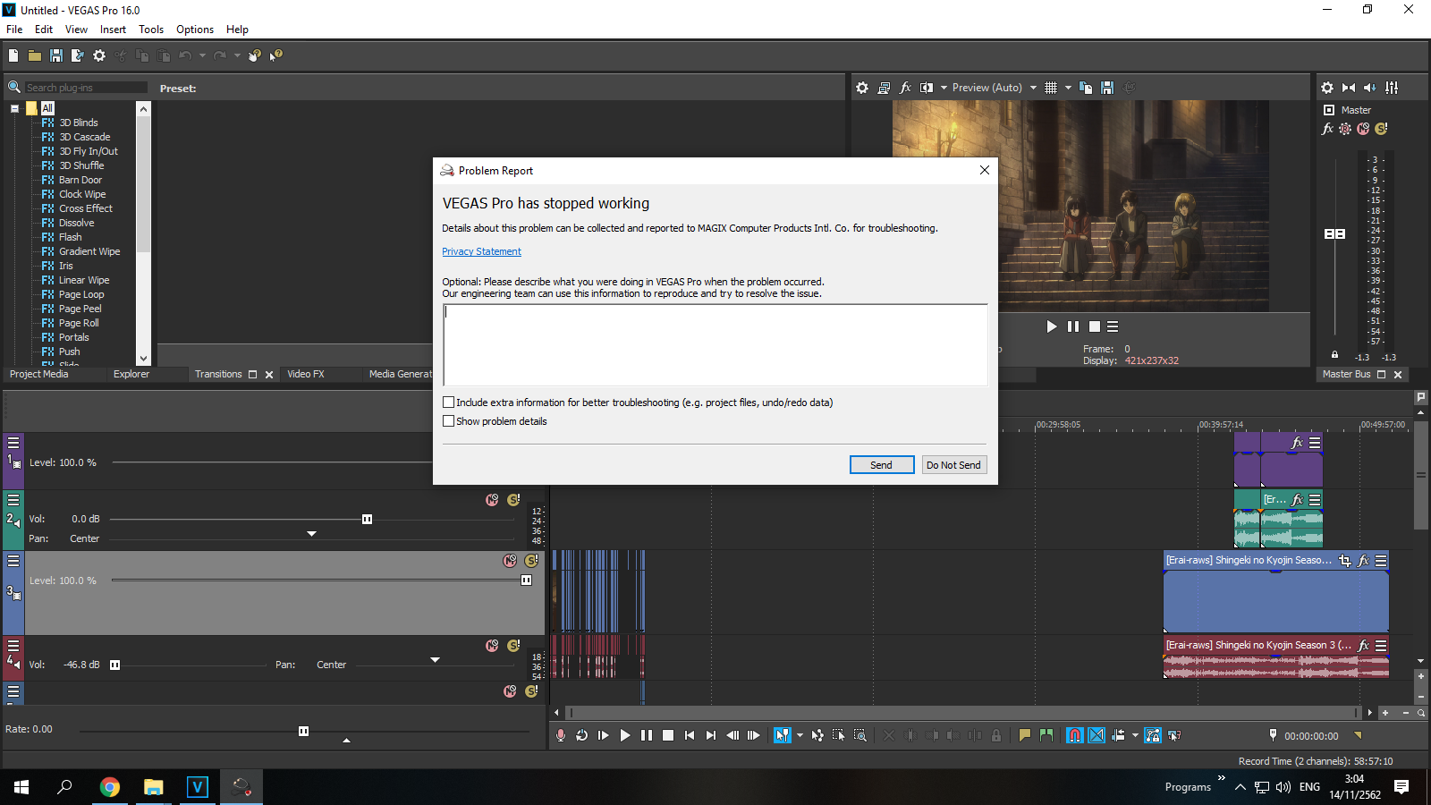Click Preview on External Monitor icon
The width and height of the screenshot is (1431, 805).
pos(884,88)
